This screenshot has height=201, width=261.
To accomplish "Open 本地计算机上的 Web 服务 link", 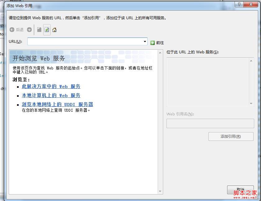I will pos(51,96).
